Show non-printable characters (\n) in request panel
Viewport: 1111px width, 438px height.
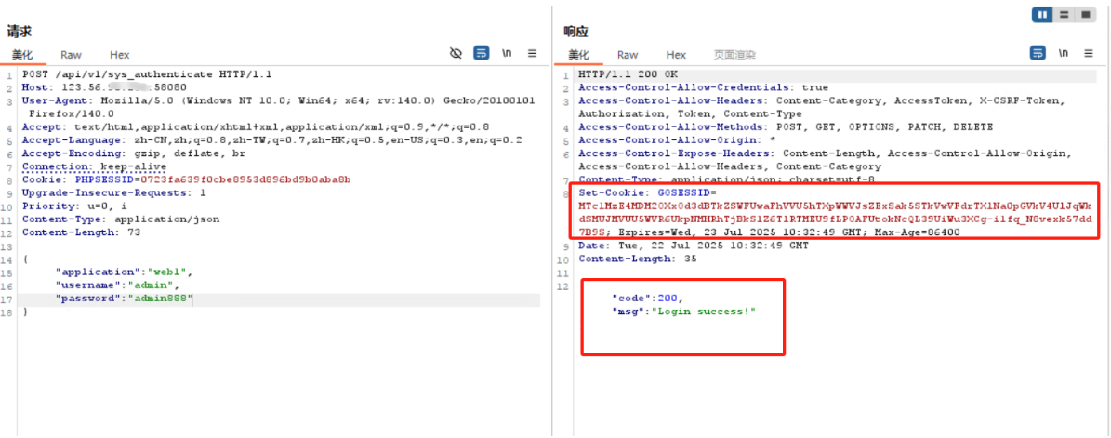pyautogui.click(x=507, y=54)
